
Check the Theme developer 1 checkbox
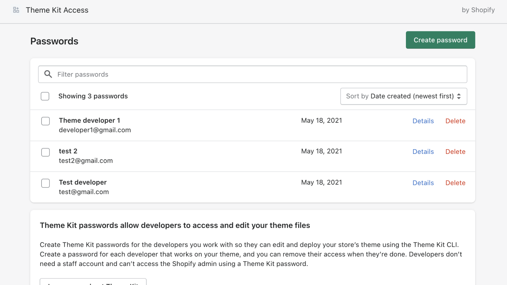click(x=46, y=121)
